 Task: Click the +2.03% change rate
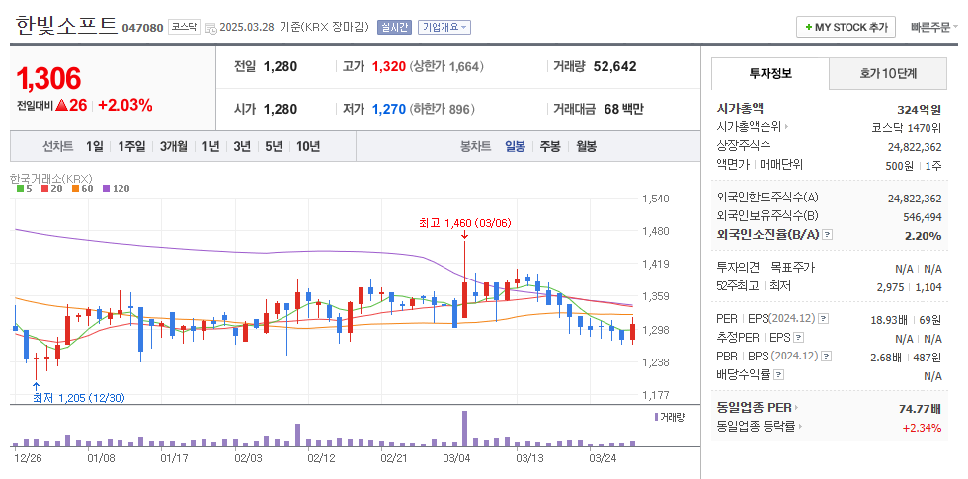[x=125, y=105]
